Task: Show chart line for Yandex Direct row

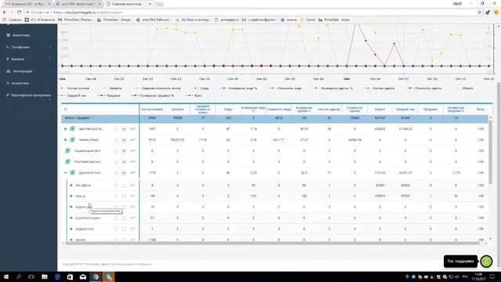Action: click(132, 139)
